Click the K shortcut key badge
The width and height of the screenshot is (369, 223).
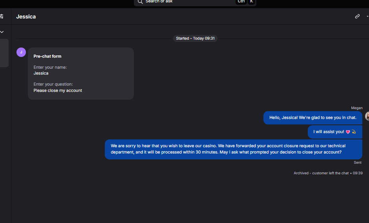(251, 2)
